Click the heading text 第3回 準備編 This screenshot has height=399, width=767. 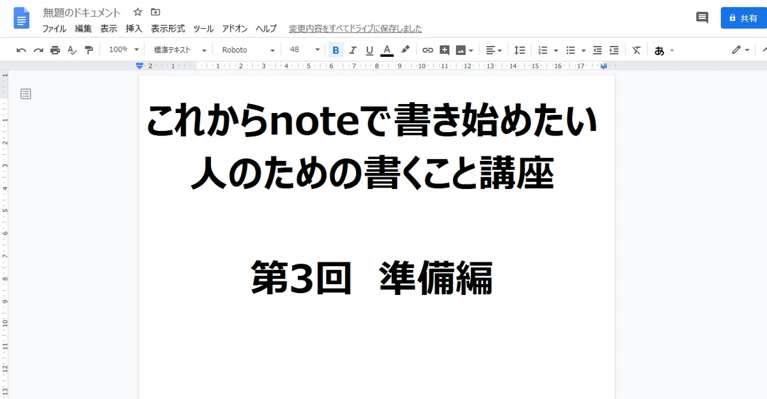372,278
